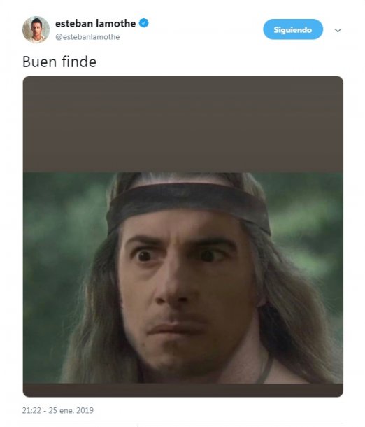Open esteban lamothe's profile avatar

coord(36,29)
